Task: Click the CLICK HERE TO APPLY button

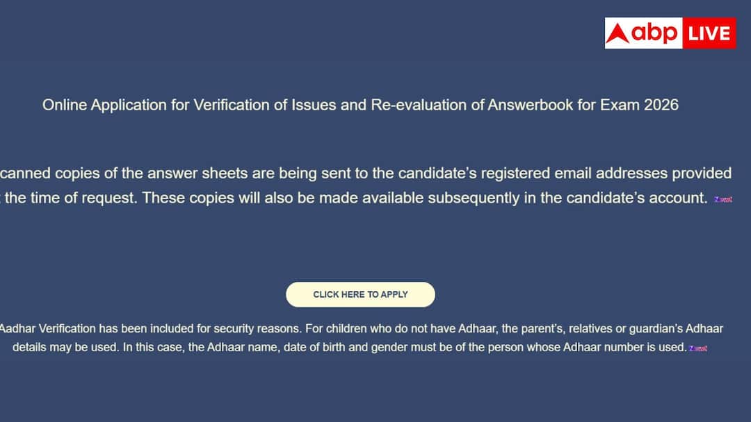Action: [360, 294]
